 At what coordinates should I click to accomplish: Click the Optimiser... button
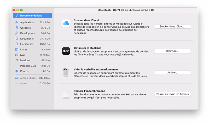coord(172,51)
